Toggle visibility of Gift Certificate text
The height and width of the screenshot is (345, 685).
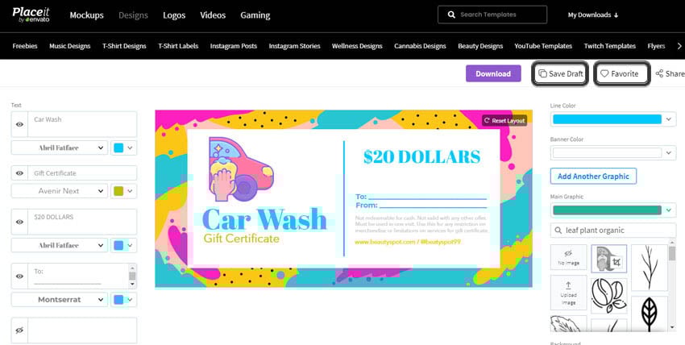click(x=19, y=173)
